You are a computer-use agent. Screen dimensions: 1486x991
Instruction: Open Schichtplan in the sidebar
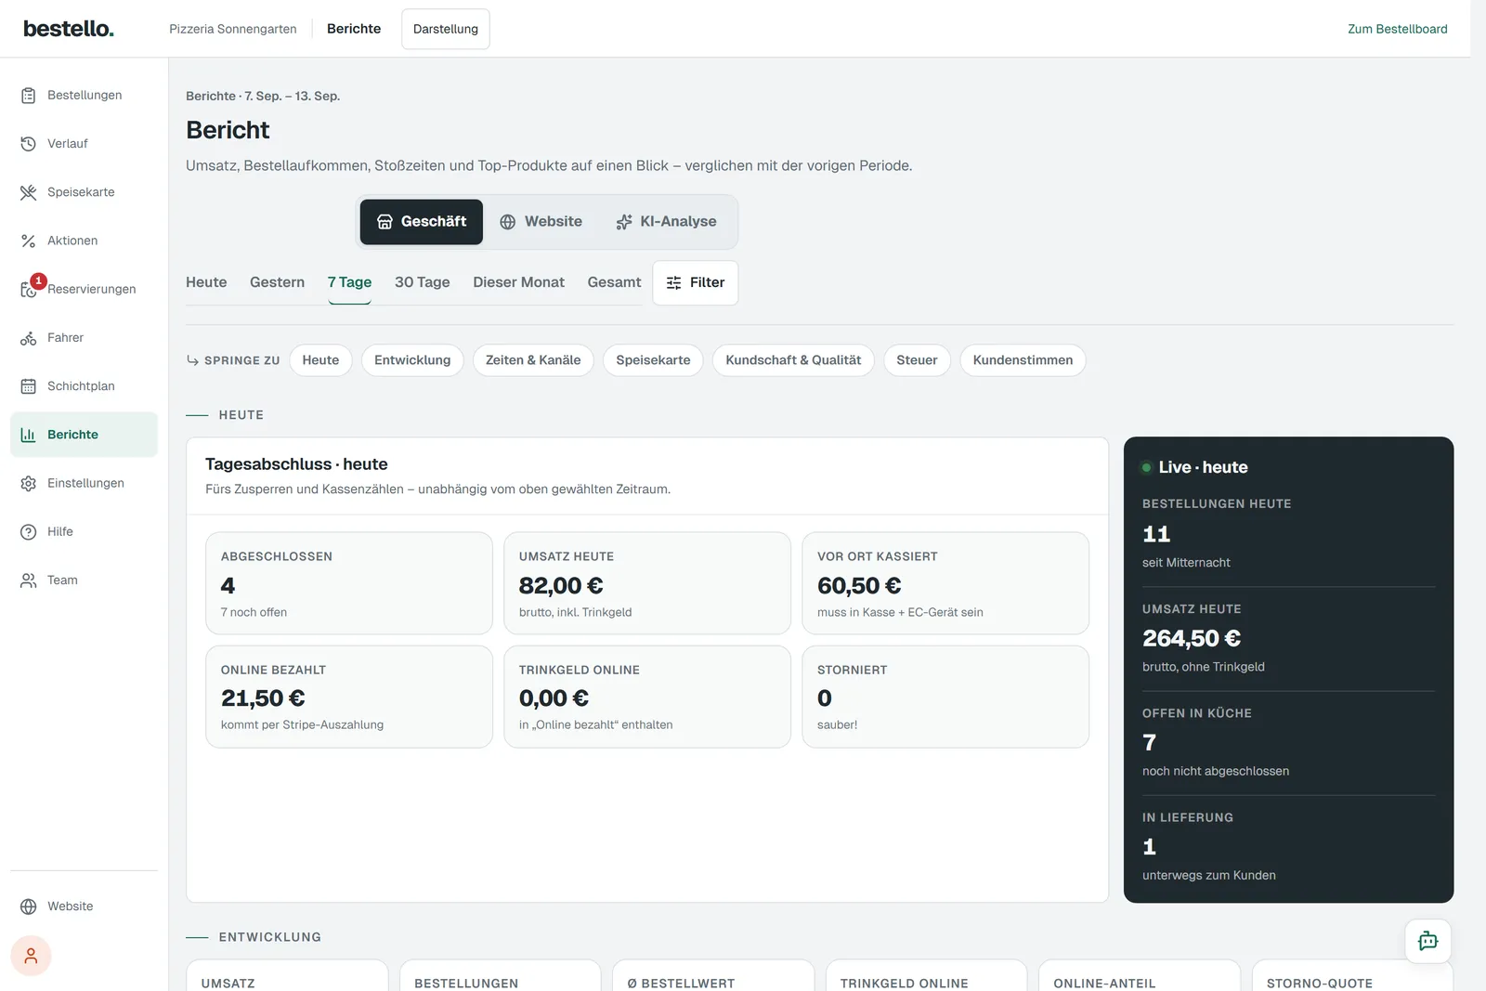click(84, 386)
